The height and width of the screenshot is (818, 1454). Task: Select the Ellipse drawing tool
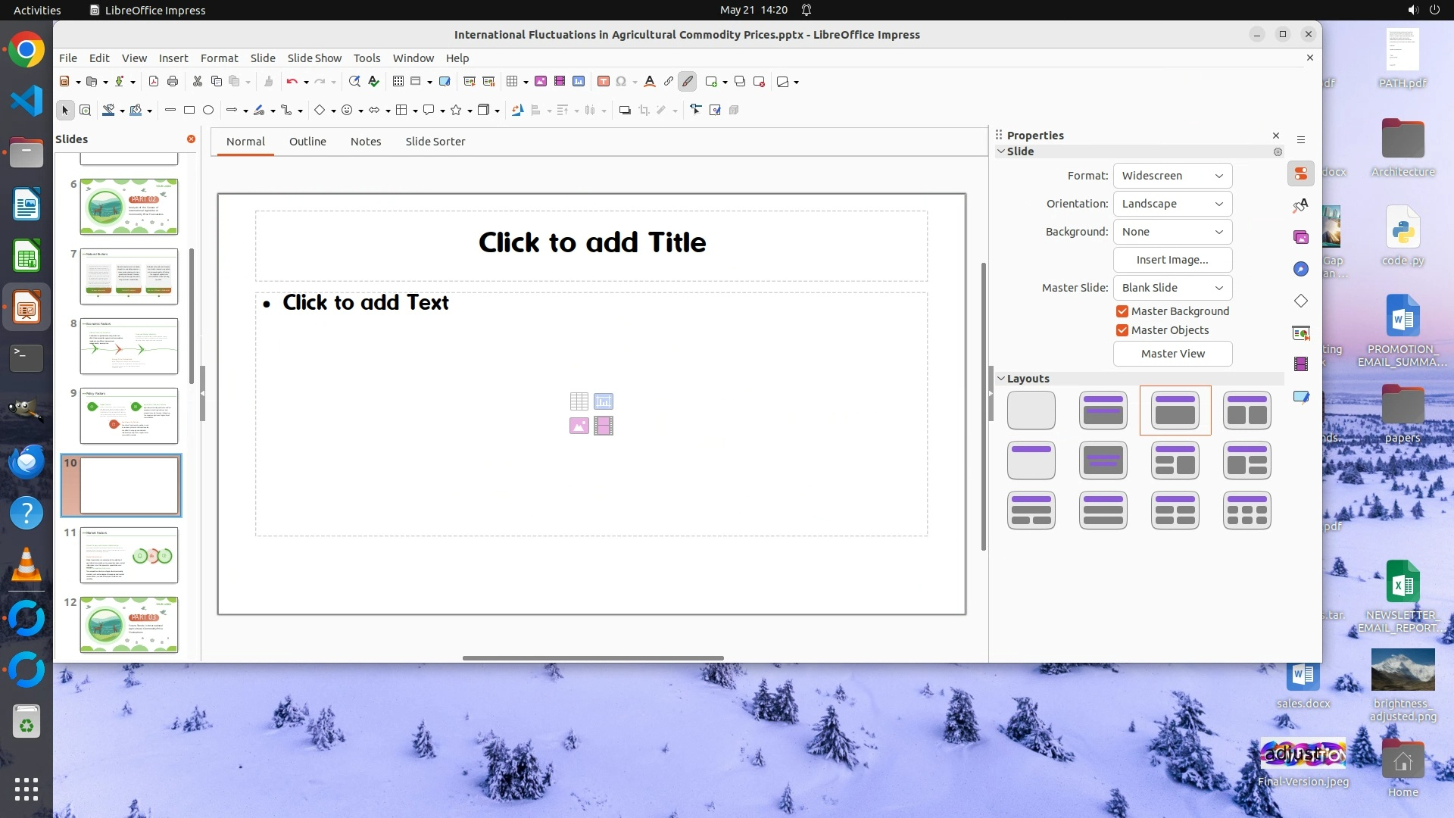pos(208,111)
